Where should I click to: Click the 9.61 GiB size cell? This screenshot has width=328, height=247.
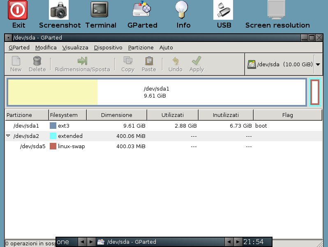[134, 126]
